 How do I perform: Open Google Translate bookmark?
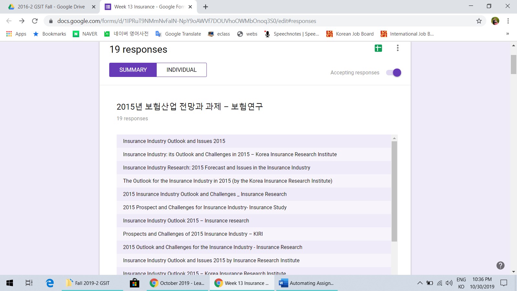(178, 34)
